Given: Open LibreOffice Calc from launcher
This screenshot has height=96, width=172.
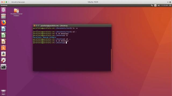Looking at the screenshot, I should (x=3, y=35).
